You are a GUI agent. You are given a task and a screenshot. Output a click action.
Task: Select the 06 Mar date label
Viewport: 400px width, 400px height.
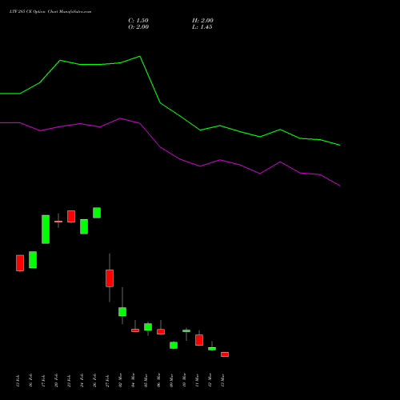pyautogui.click(x=158, y=380)
